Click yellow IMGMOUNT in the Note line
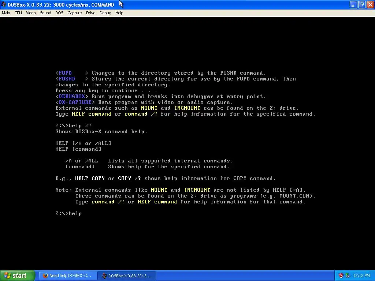 point(197,190)
